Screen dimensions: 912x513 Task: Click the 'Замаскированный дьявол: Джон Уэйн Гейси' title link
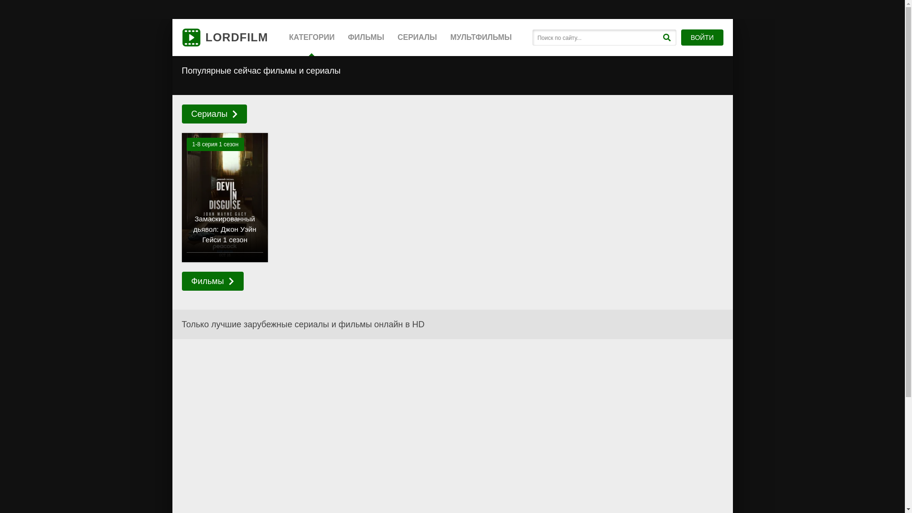225,229
